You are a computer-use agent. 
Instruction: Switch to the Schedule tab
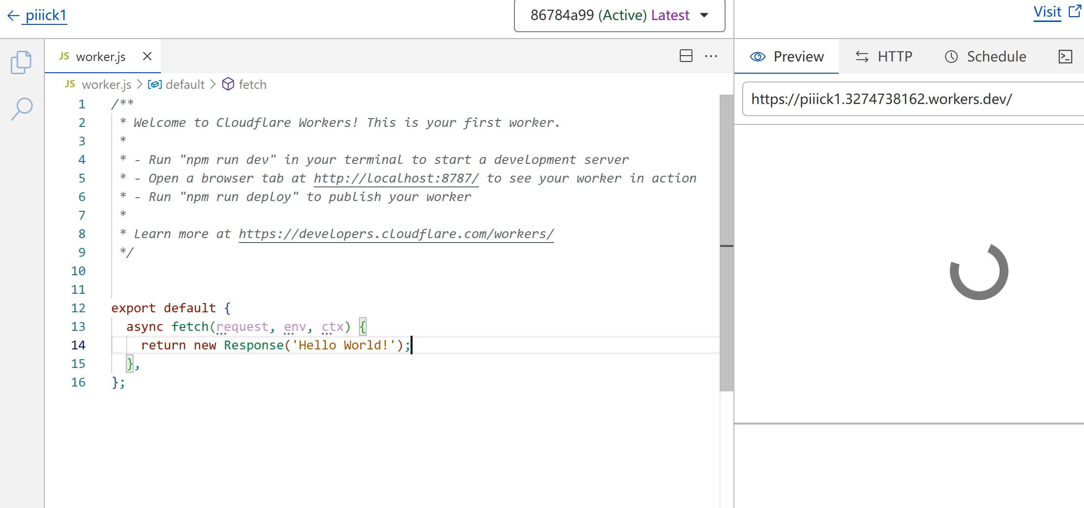click(985, 57)
